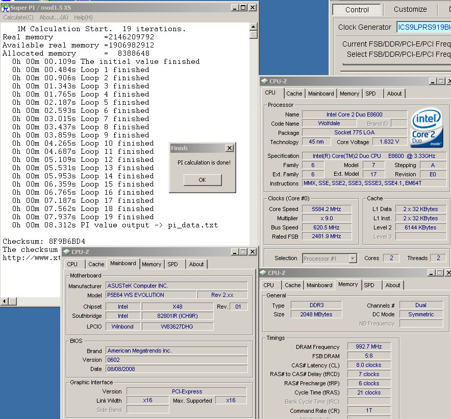The width and height of the screenshot is (451, 419).
Task: Click the Super PI horizontal scrollbar left arrow
Action: tap(4, 301)
